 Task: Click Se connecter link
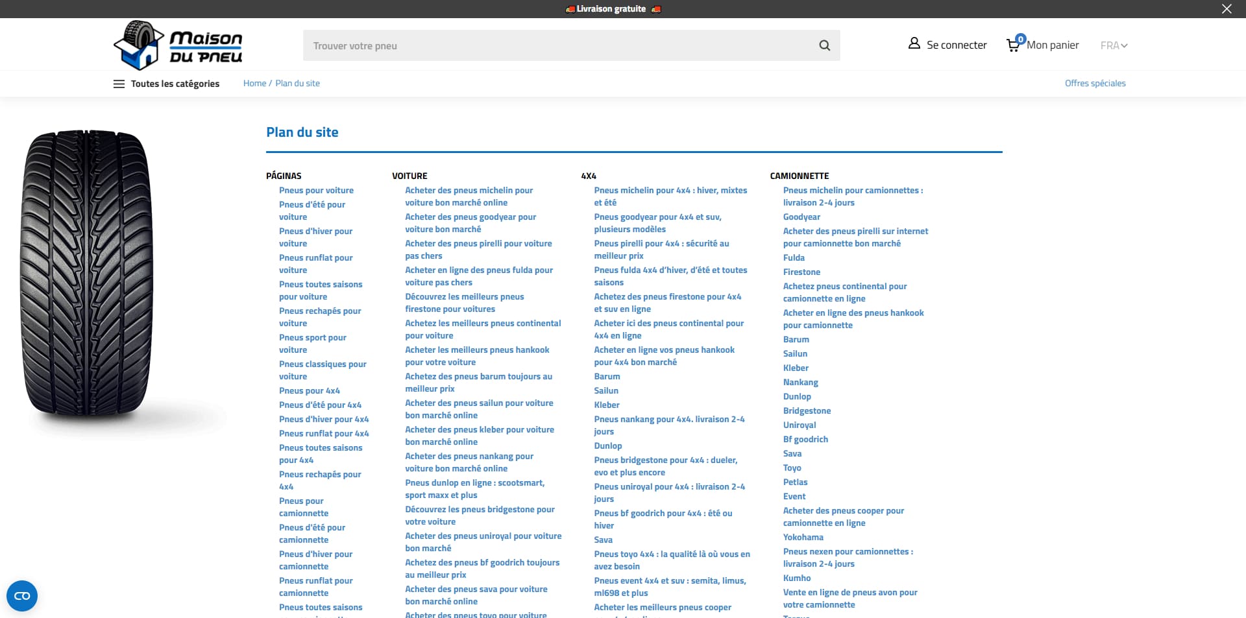tap(957, 45)
